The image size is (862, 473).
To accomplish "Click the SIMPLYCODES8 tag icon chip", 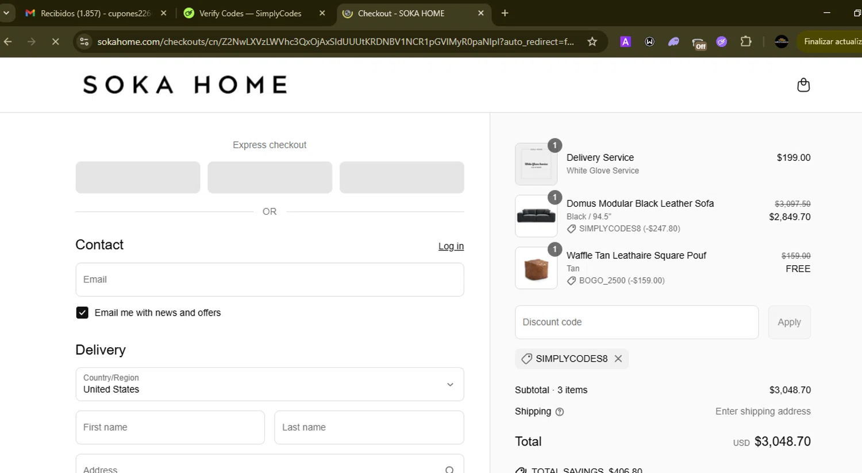I will (x=526, y=358).
